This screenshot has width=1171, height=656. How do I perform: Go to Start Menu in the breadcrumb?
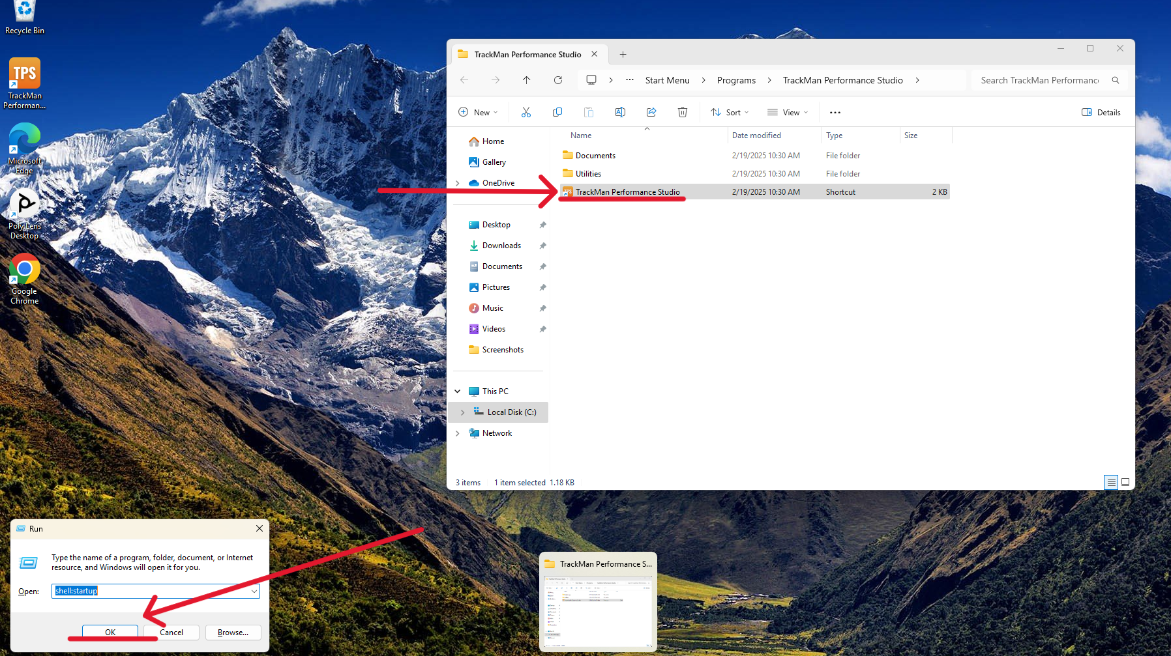(667, 80)
